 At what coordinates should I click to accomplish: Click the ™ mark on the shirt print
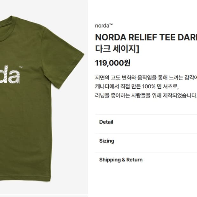21,67
